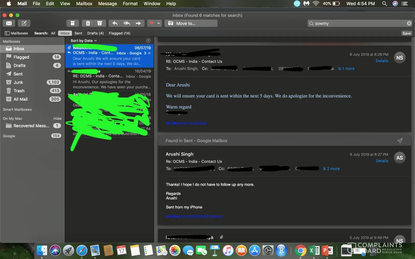Screen dimensions: 415x259
Task: Select the Junk mailbox in sidebar
Action: 18,82
